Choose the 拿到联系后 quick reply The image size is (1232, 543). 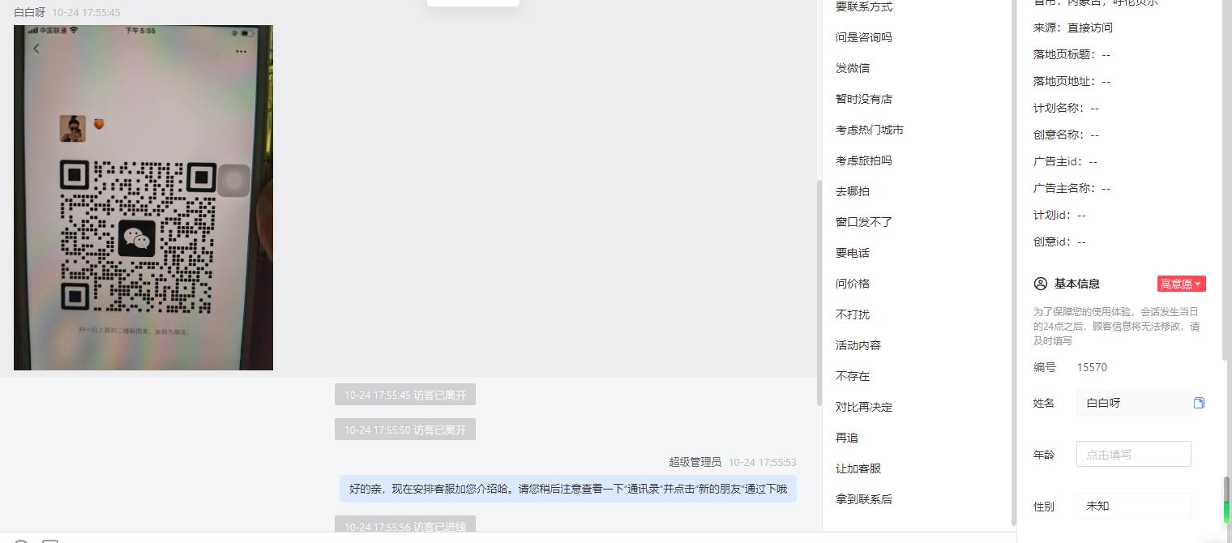864,499
